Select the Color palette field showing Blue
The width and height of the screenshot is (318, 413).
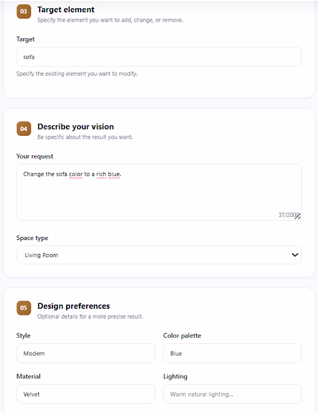232,353
